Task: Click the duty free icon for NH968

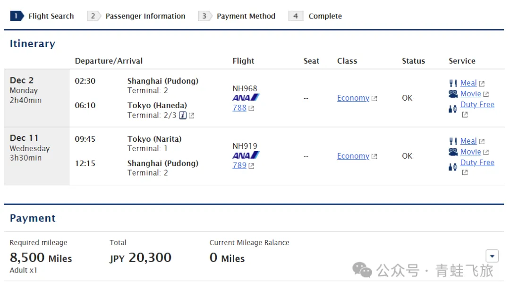Action: coord(453,109)
